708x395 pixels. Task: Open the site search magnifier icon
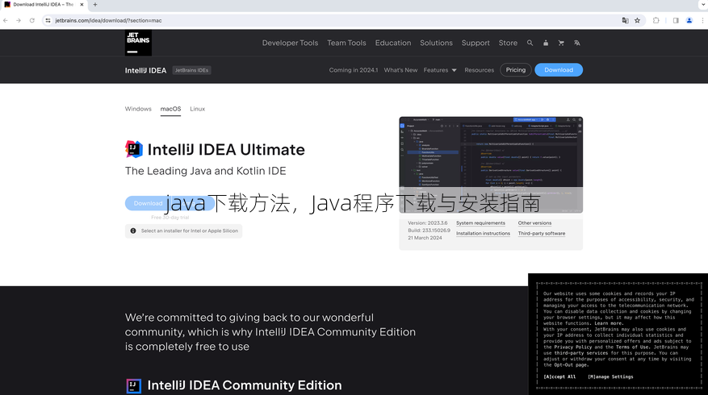tap(530, 43)
